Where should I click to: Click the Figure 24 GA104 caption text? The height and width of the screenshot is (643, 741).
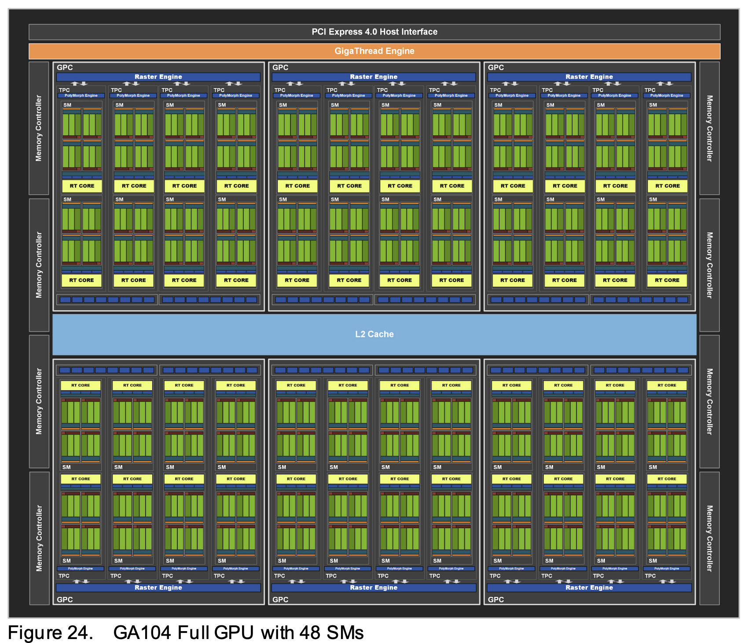[186, 632]
